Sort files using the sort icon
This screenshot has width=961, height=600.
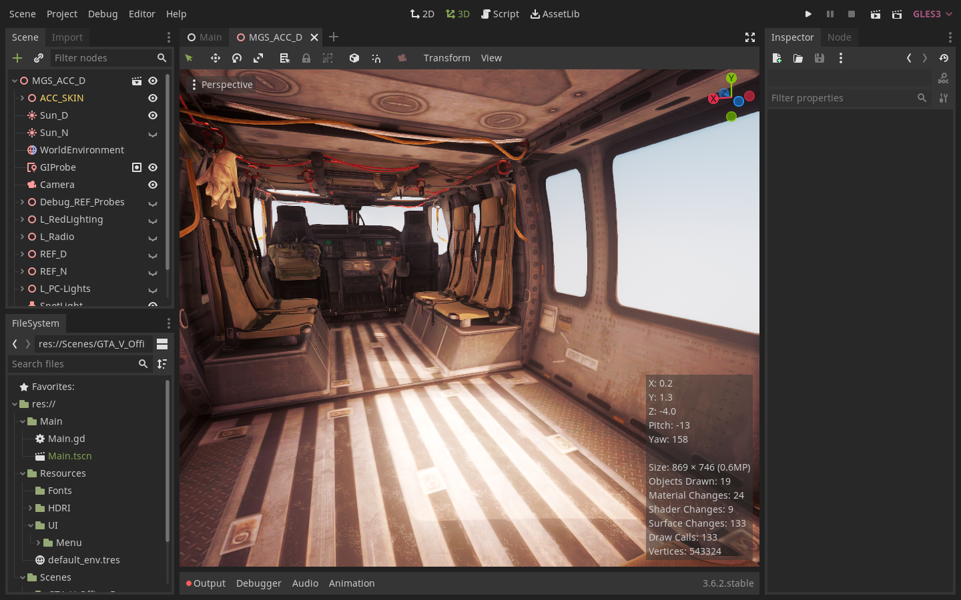162,364
